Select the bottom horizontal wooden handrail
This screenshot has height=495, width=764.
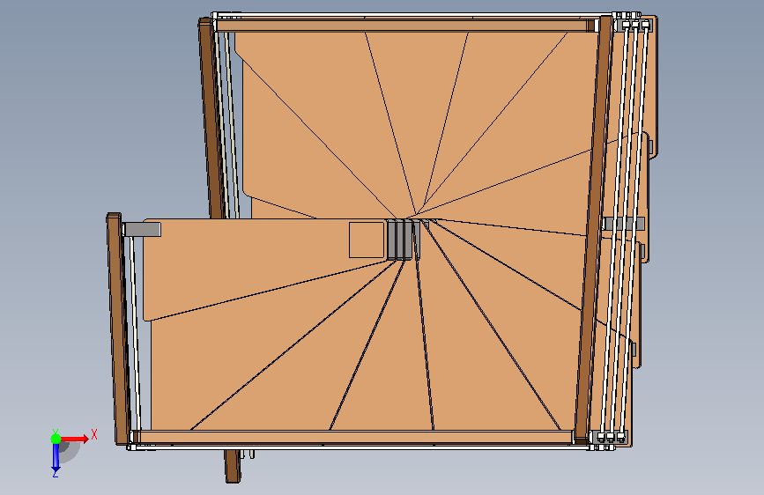(352, 437)
